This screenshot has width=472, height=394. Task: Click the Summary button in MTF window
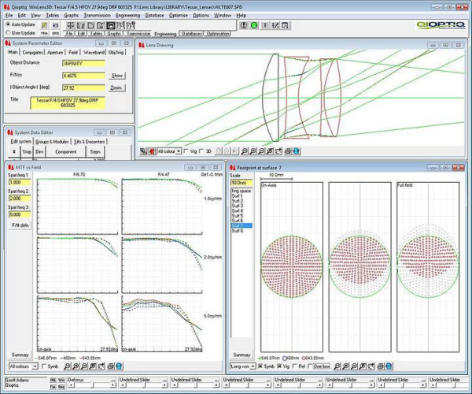(20, 355)
